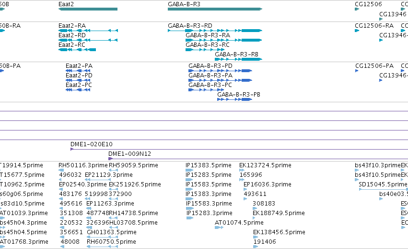
Task: Click EST EK123724.5prime label
Action: 265,165
